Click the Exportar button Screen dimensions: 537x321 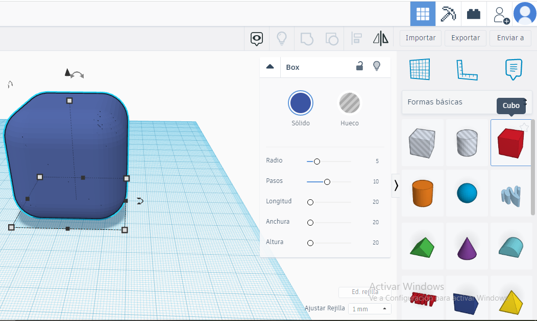[465, 38]
